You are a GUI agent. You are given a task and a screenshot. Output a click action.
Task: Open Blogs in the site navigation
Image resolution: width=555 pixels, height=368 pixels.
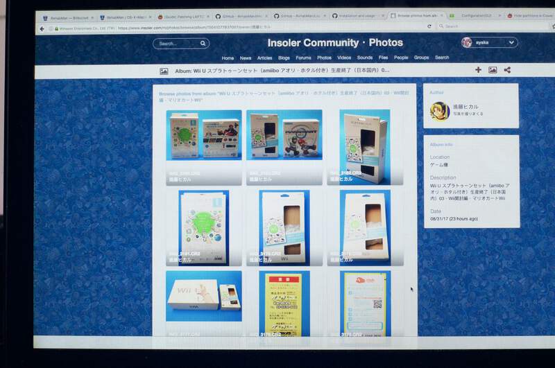pyautogui.click(x=284, y=58)
